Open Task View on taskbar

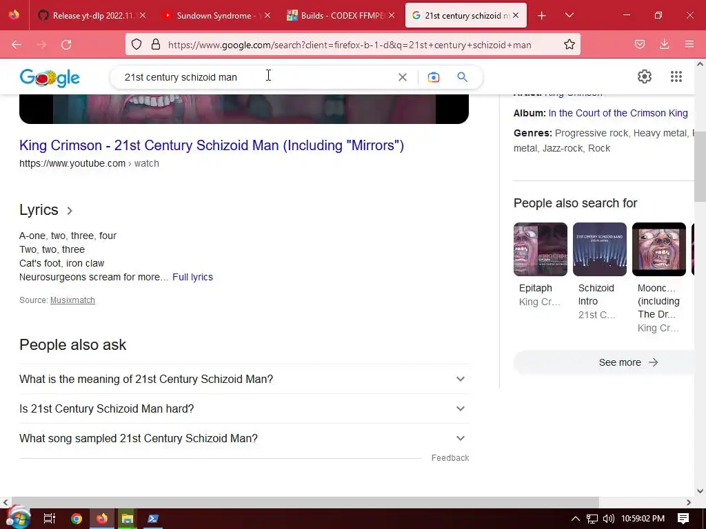tap(49, 519)
